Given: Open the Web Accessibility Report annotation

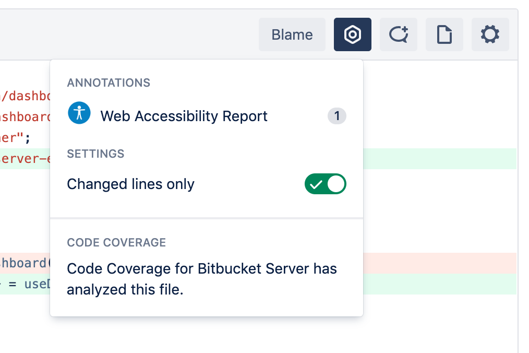Looking at the screenshot, I should 184,116.
